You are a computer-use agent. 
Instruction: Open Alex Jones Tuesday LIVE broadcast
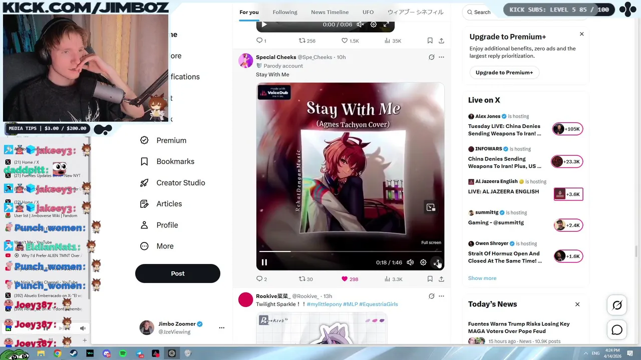tap(525, 125)
